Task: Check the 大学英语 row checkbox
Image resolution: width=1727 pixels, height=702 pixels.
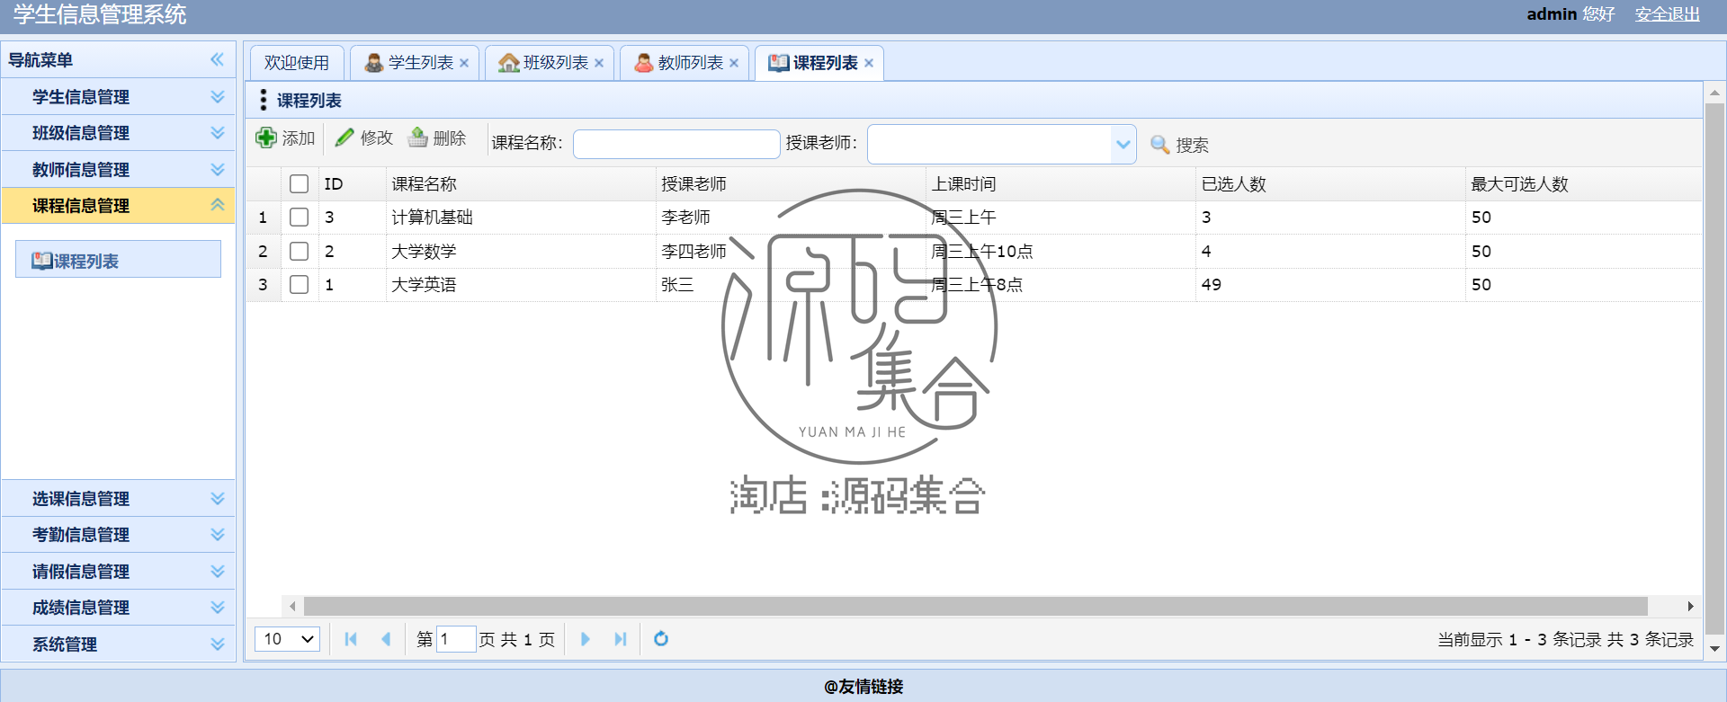Action: [x=300, y=285]
